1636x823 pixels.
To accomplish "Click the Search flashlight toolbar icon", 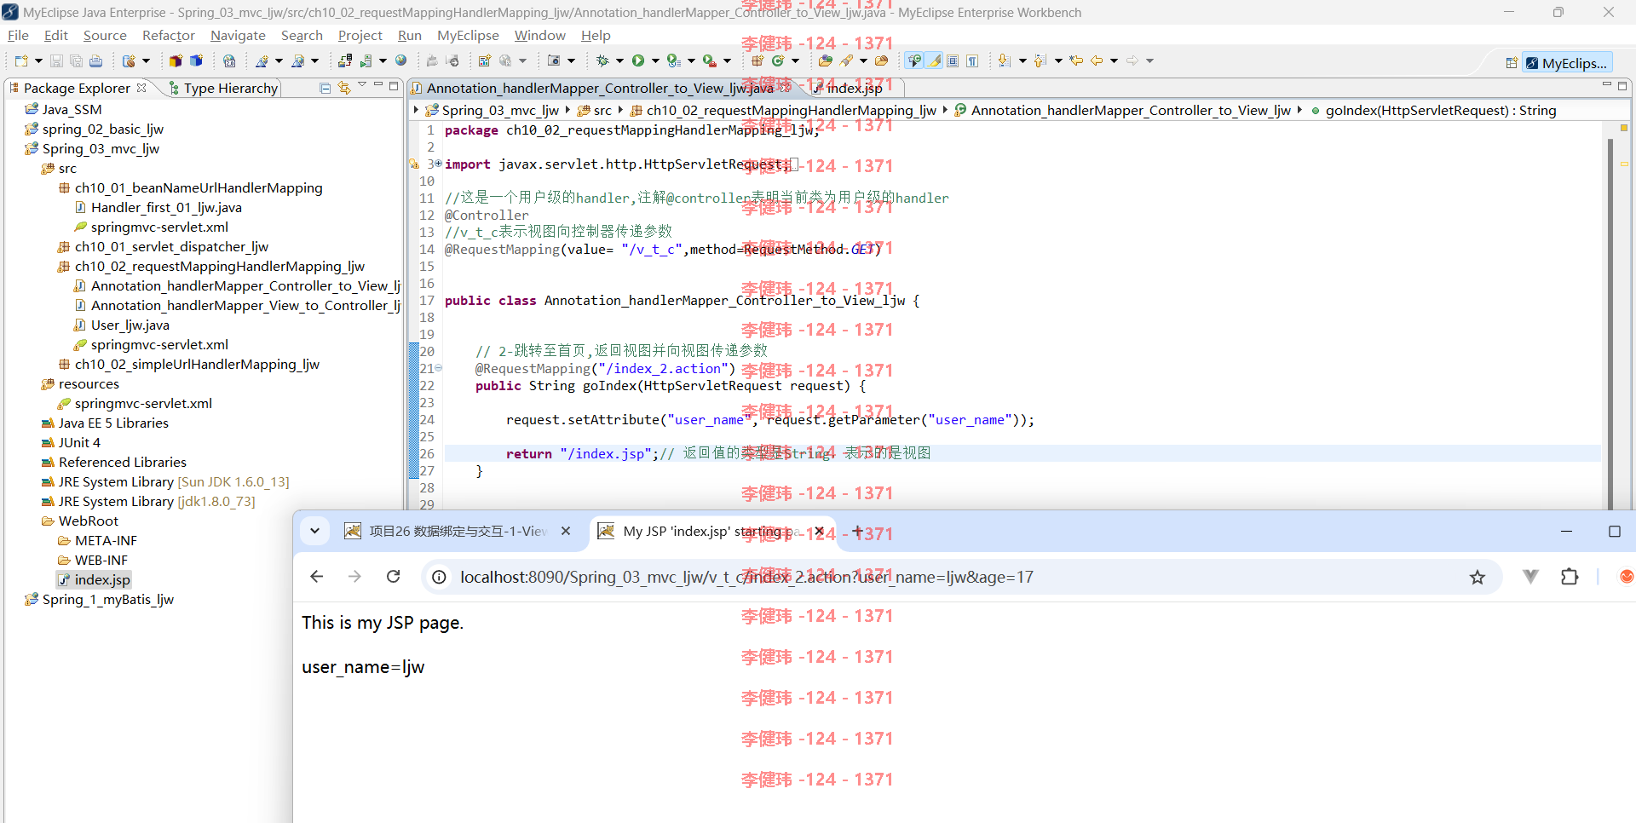I will coord(846,60).
